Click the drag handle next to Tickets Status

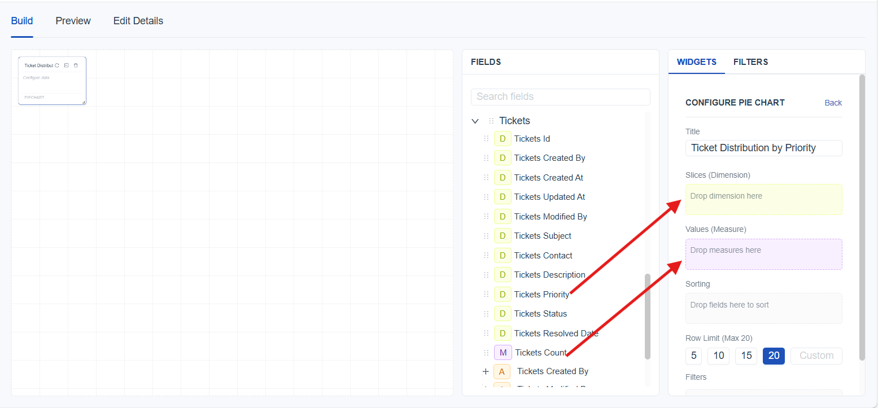coord(486,314)
